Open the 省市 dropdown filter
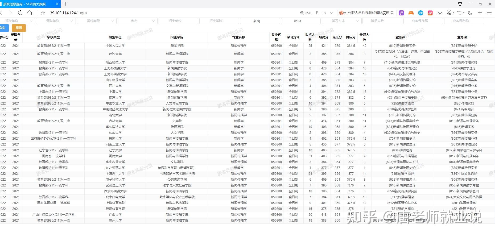495x237 pixels. pyautogui.click(x=138, y=21)
